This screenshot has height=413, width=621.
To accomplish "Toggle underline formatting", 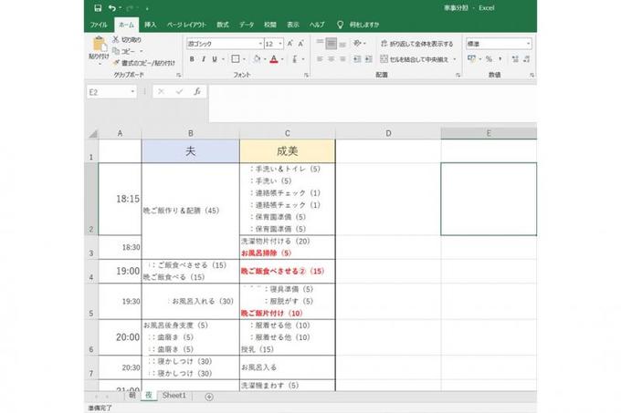I will [215, 59].
